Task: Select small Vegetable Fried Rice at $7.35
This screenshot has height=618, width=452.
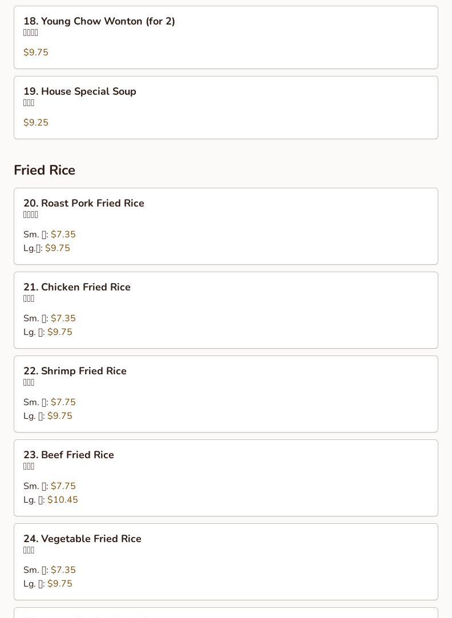Action: point(63,570)
